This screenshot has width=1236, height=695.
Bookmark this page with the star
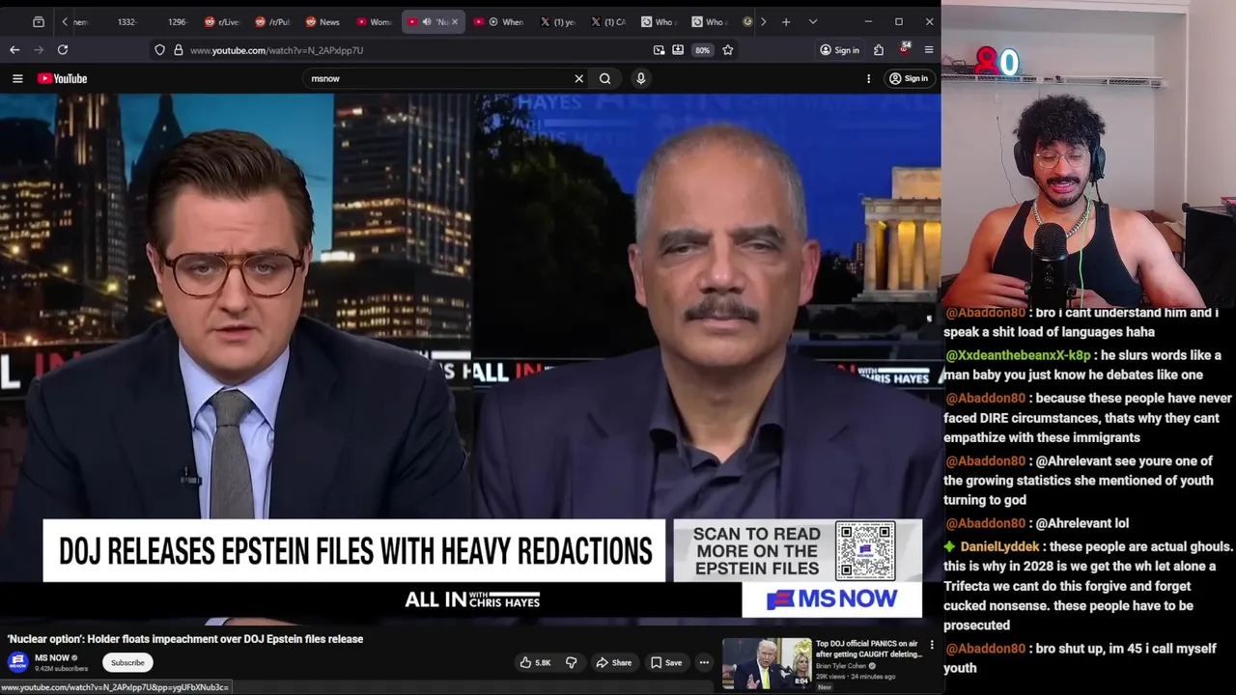[728, 50]
